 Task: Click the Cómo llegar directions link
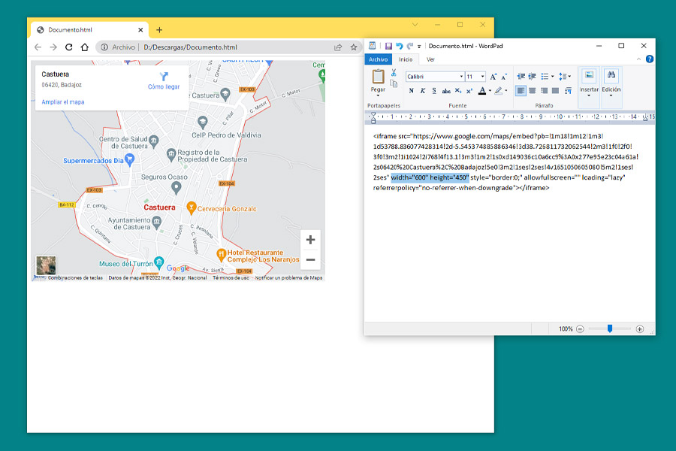(164, 81)
